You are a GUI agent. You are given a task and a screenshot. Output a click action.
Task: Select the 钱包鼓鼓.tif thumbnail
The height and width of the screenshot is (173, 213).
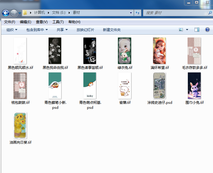(20, 86)
